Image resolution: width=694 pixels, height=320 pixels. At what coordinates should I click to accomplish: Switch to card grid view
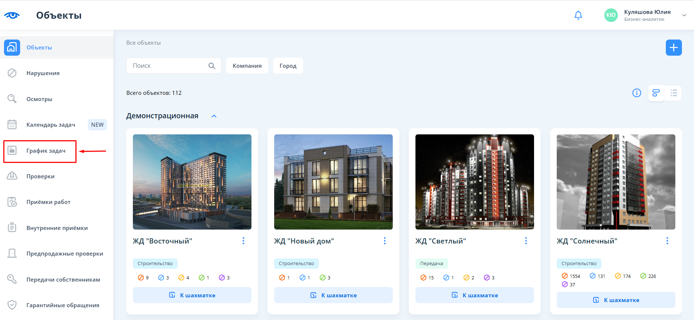656,93
